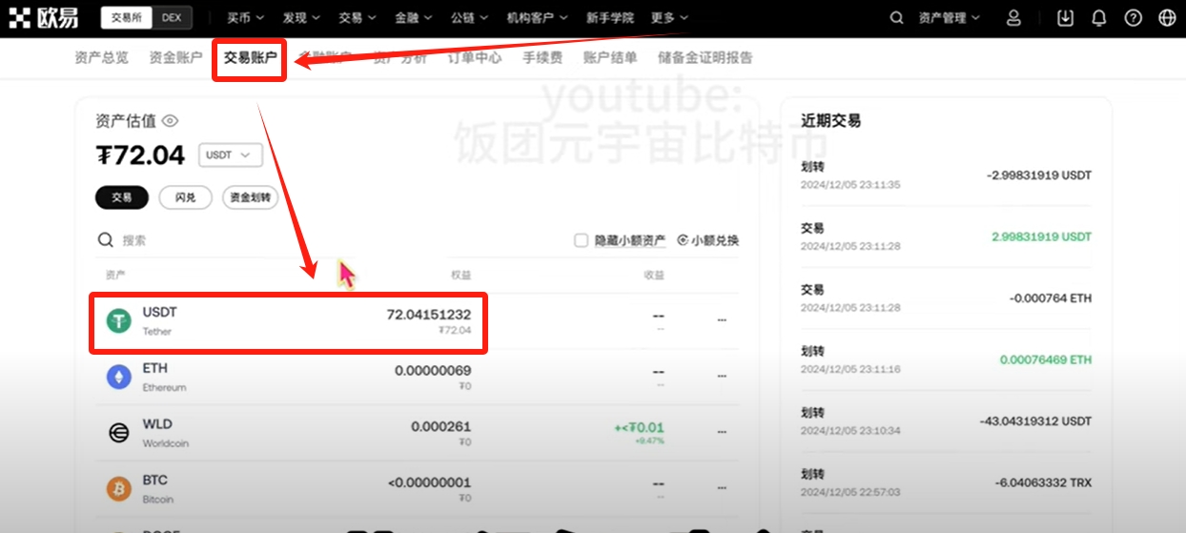Image resolution: width=1186 pixels, height=533 pixels.
Task: Click the 资金划转 button
Action: (x=251, y=197)
